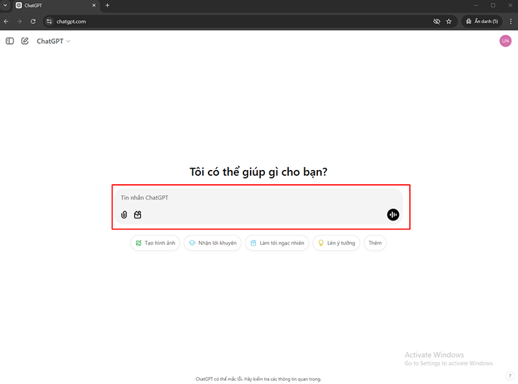Image resolution: width=518 pixels, height=384 pixels.
Task: Choose the 'Nhận lời khuyên' suggestion
Action: coord(213,243)
